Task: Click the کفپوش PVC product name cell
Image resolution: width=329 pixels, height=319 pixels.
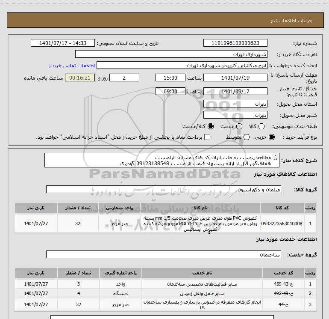Action: tap(200, 224)
